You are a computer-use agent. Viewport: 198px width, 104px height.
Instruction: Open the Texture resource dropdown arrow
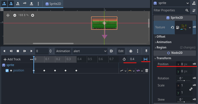click(x=190, y=27)
